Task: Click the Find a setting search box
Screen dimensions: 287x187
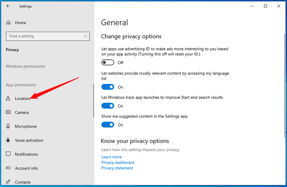Action: 45,36
